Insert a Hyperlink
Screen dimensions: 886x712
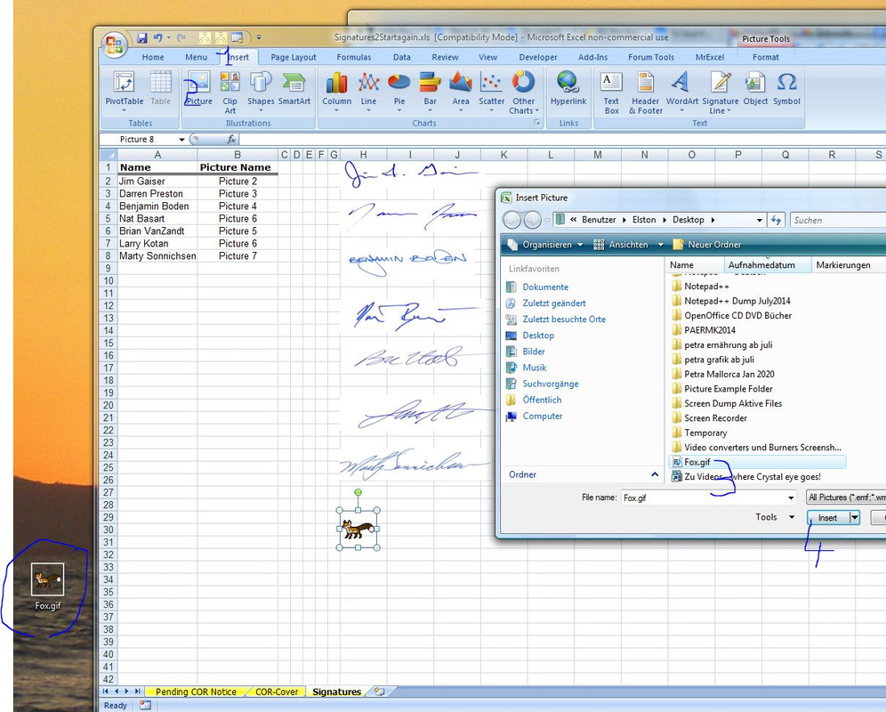point(568,89)
